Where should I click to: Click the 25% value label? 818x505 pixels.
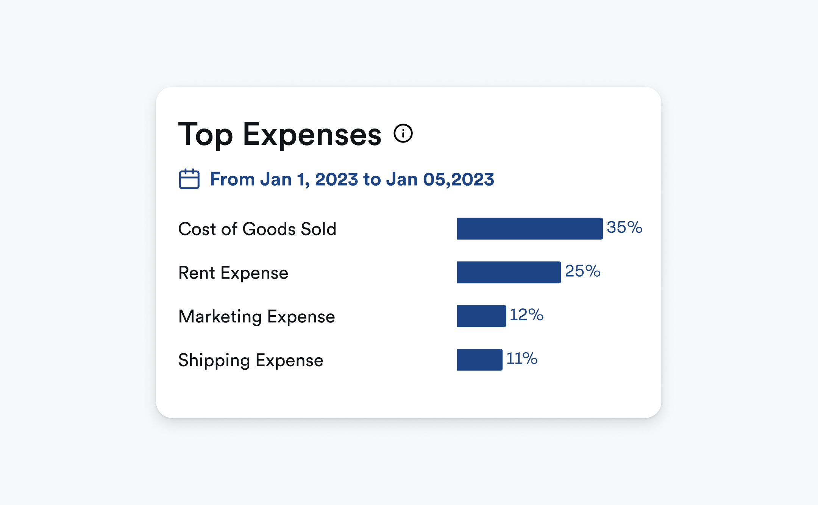(x=582, y=271)
